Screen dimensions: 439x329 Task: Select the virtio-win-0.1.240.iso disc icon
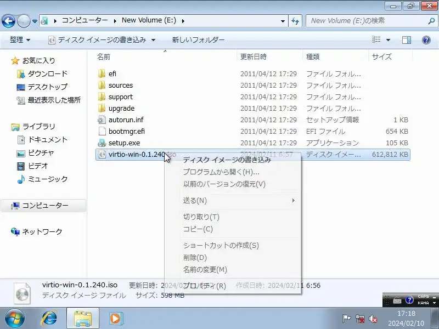click(x=102, y=154)
